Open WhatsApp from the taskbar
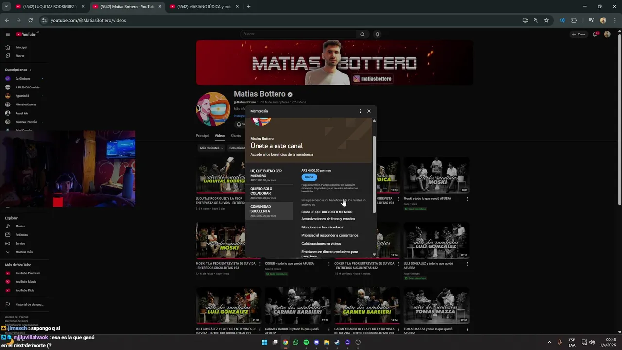This screenshot has height=350, width=622. tap(295, 342)
